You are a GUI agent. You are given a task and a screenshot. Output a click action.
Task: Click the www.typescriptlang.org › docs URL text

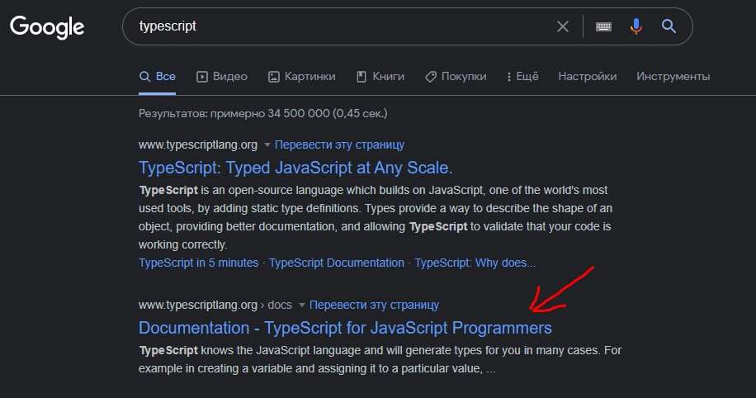point(215,305)
